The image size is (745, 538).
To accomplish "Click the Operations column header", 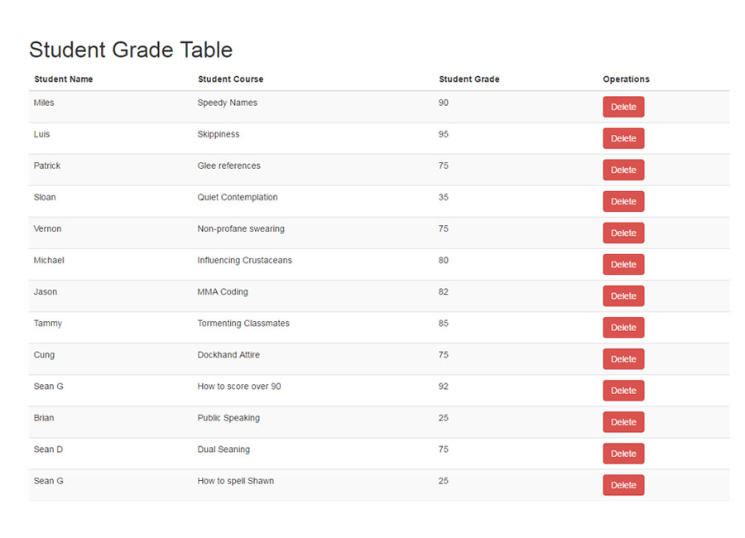I will coord(626,79).
